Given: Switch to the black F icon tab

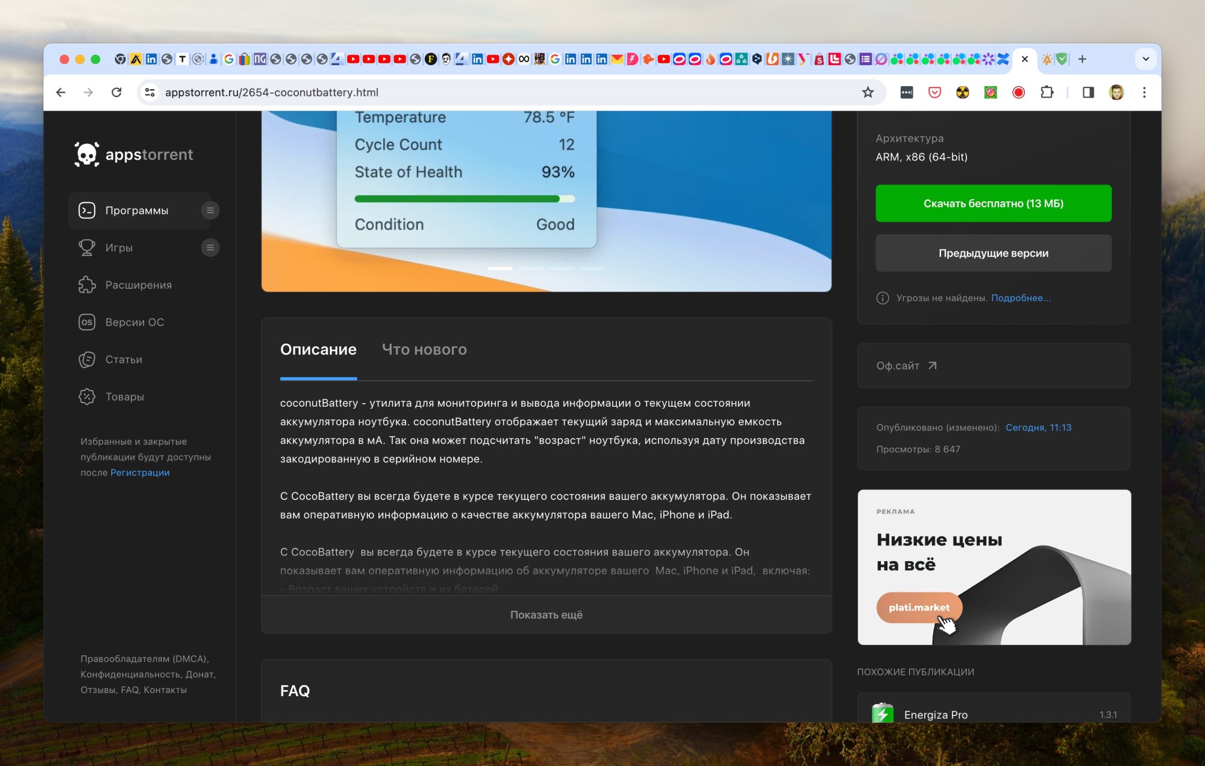Looking at the screenshot, I should tap(431, 59).
